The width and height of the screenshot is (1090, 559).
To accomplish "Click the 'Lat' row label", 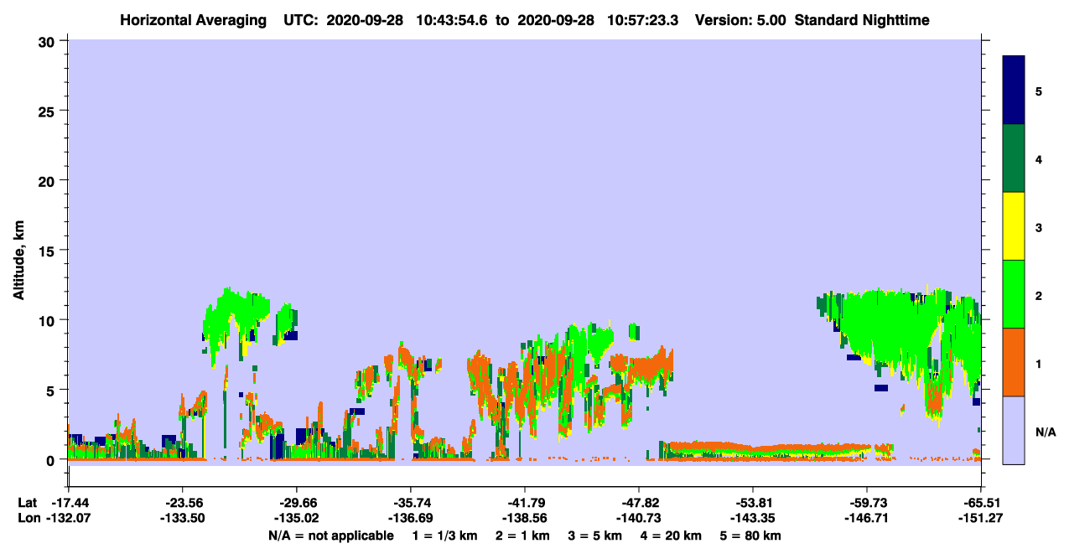I will [x=27, y=503].
